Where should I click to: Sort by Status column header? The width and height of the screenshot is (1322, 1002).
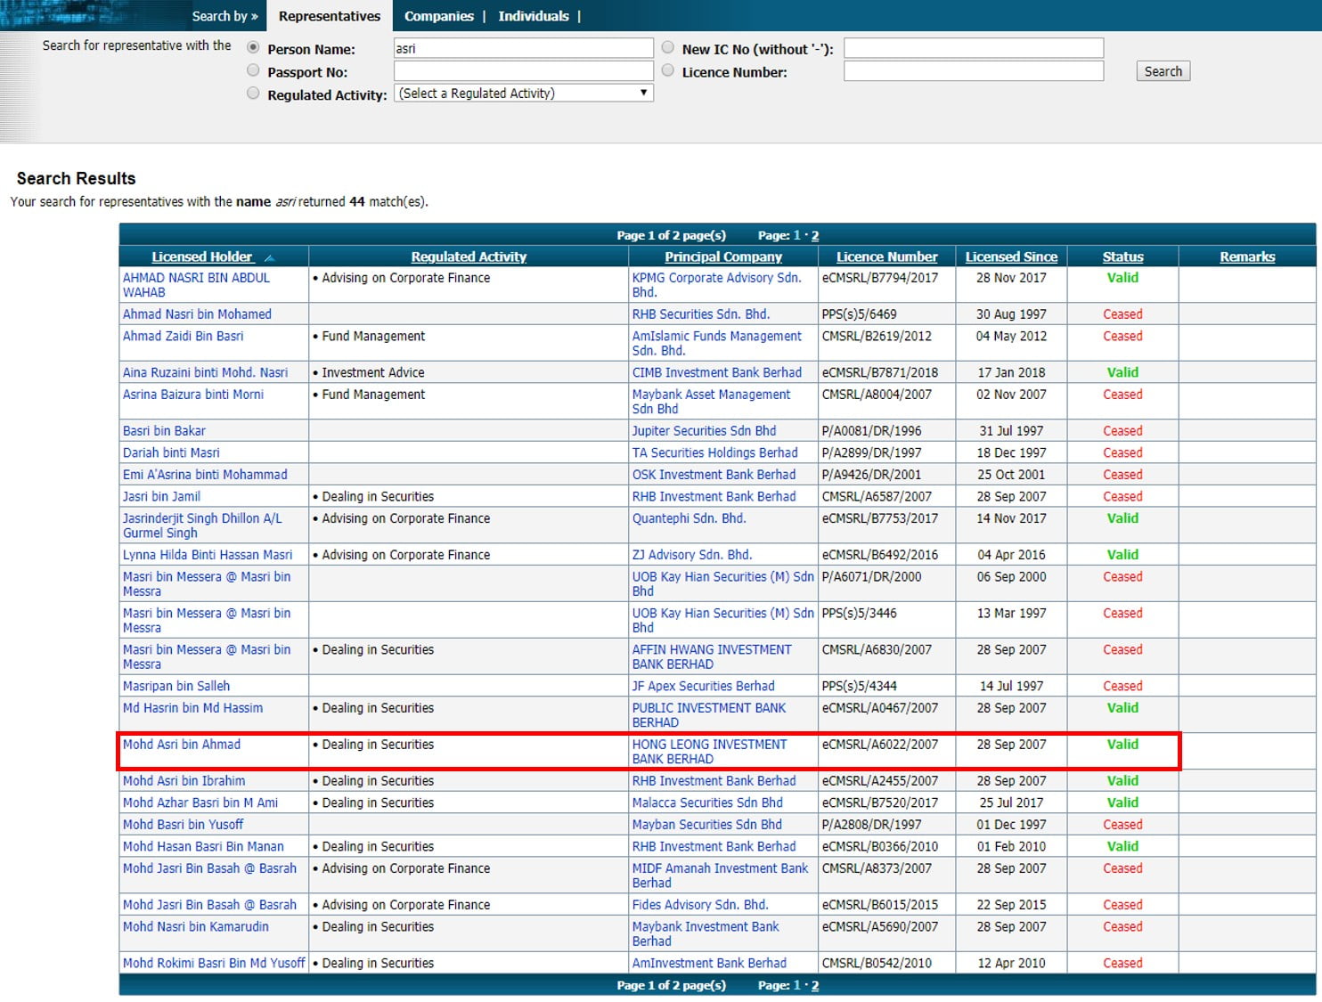click(1122, 257)
